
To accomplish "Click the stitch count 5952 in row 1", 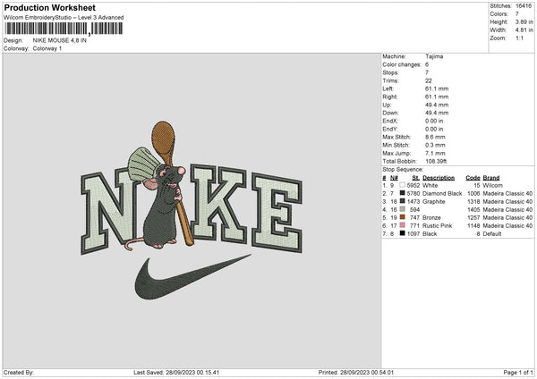I will pyautogui.click(x=413, y=185).
